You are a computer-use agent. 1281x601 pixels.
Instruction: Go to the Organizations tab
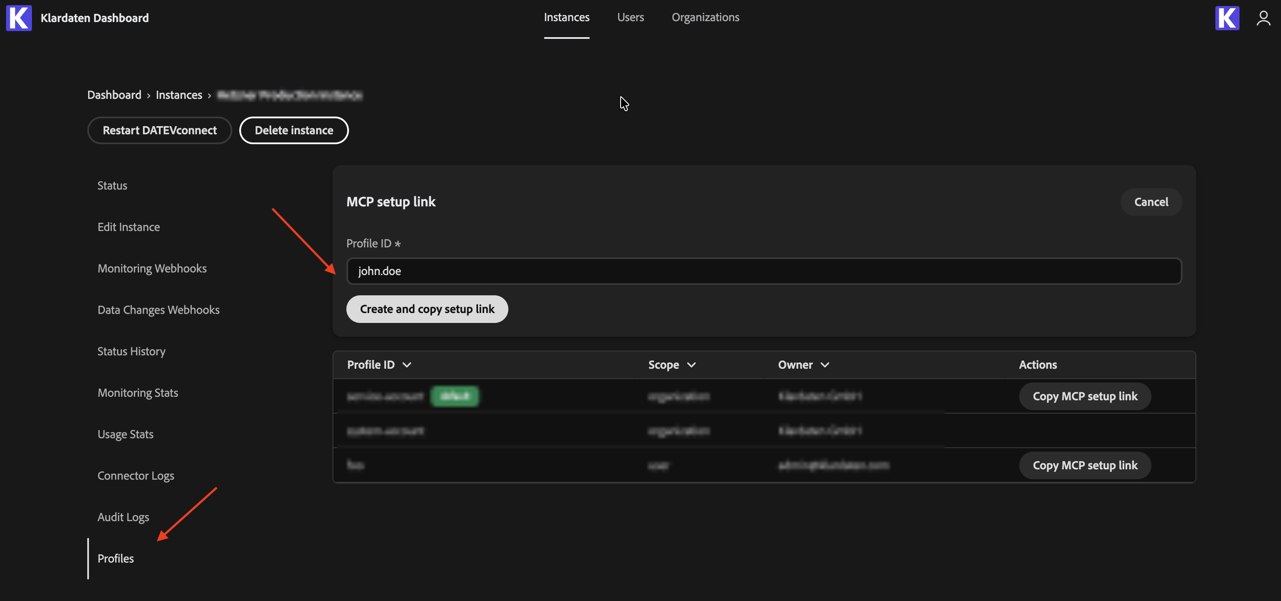pyautogui.click(x=705, y=17)
